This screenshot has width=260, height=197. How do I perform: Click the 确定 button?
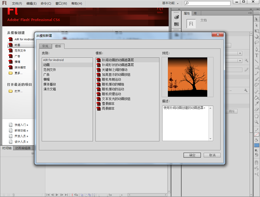pos(192,155)
